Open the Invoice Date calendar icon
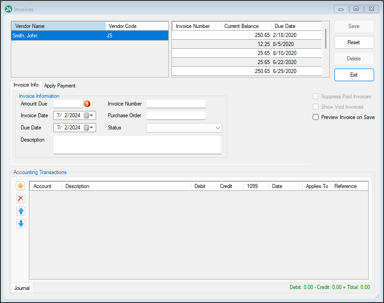Viewport: 384px width, 303px height. pos(85,115)
